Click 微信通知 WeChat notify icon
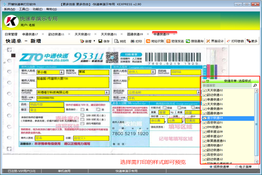Image resolution: width=262 pixels, height=175 pixels. (x=188, y=41)
